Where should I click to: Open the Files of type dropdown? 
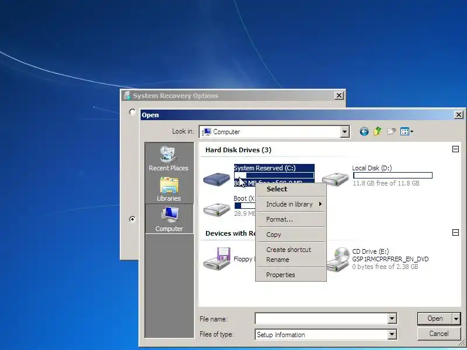click(x=392, y=334)
